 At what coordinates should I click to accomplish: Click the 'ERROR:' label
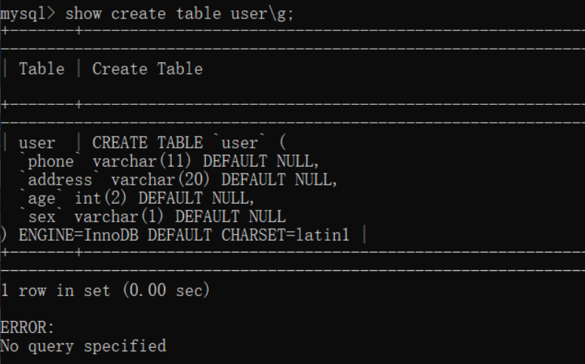pos(27,327)
